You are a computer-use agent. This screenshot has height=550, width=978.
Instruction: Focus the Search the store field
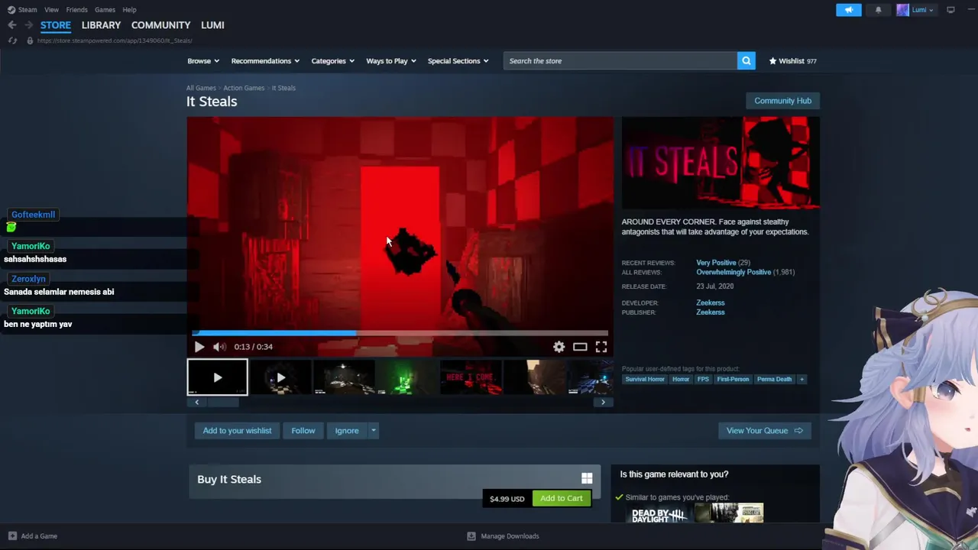[x=620, y=61]
